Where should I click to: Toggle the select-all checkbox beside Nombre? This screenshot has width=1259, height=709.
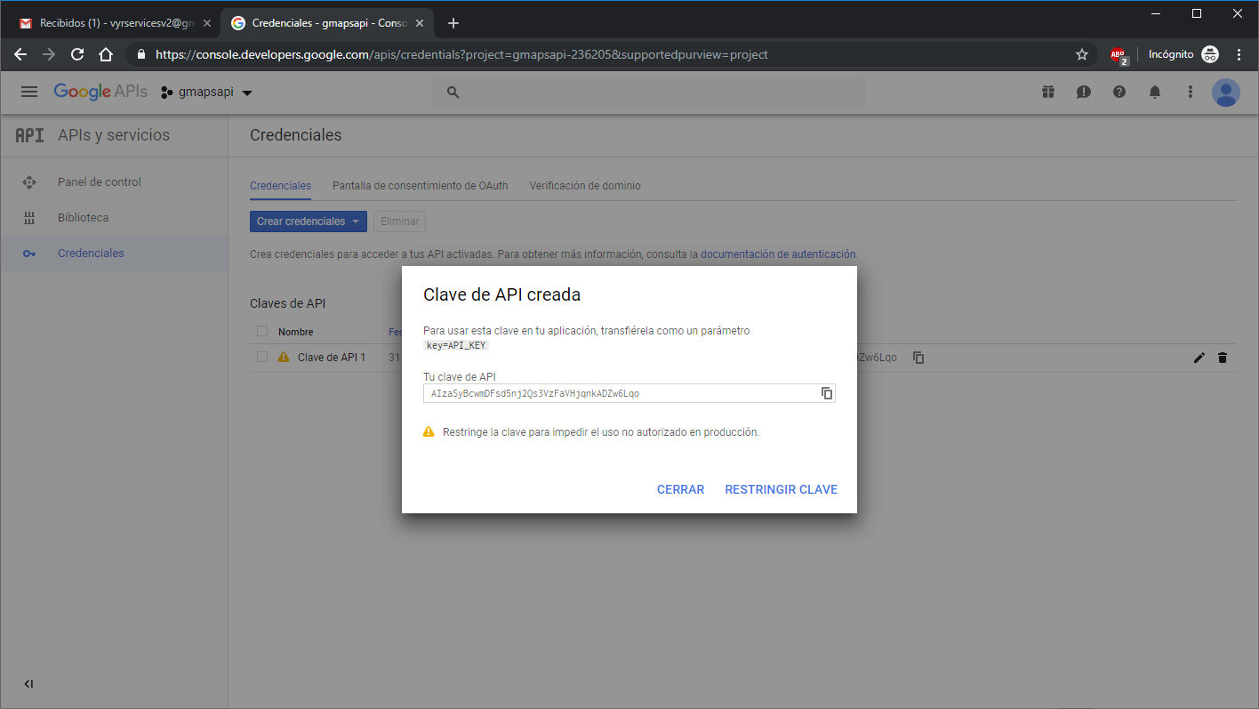(262, 331)
